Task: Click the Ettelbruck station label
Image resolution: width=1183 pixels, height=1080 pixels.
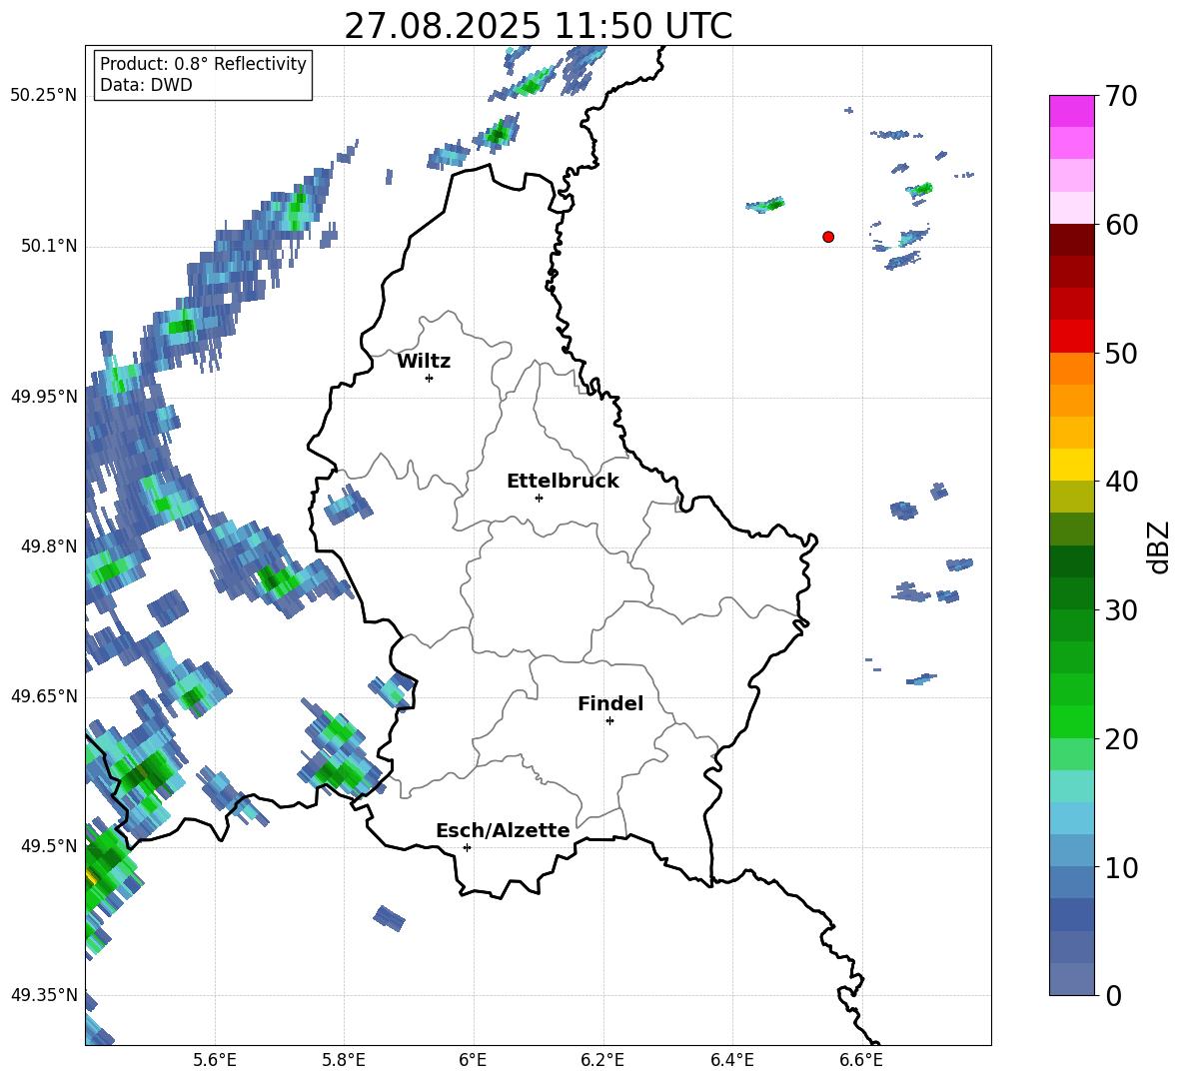Action: point(563,482)
